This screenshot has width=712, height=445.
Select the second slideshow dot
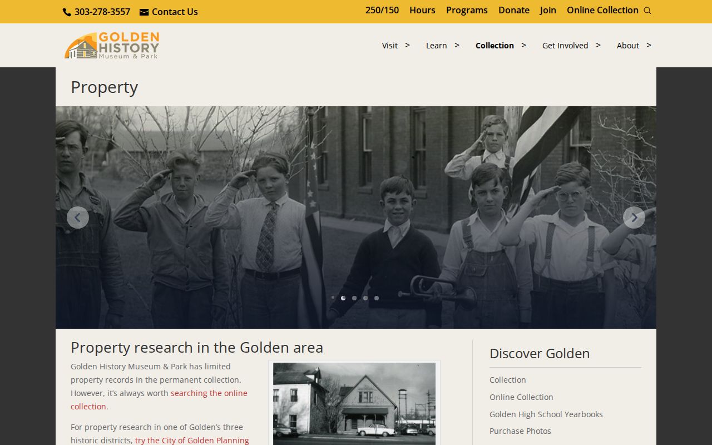coord(343,298)
